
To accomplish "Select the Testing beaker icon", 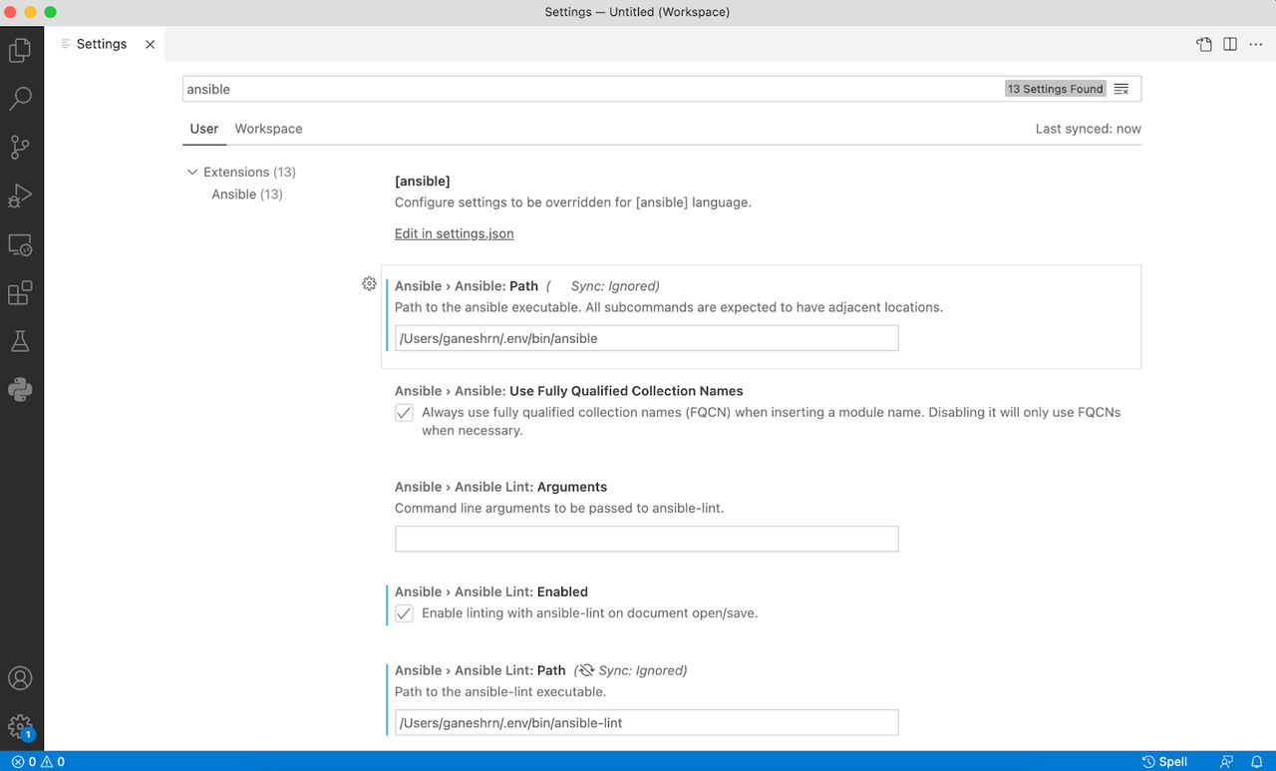I will pos(21,340).
